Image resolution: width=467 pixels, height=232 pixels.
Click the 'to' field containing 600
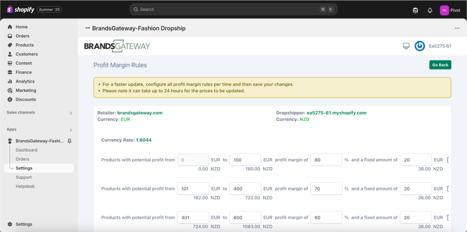[245, 218]
